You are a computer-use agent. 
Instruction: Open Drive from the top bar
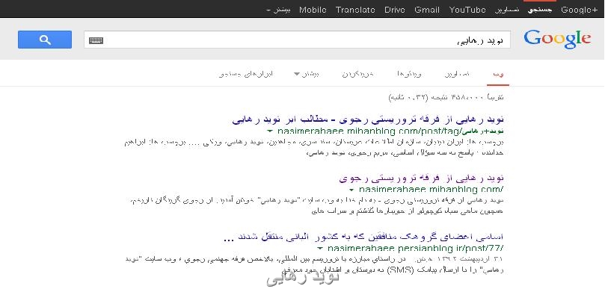(395, 10)
